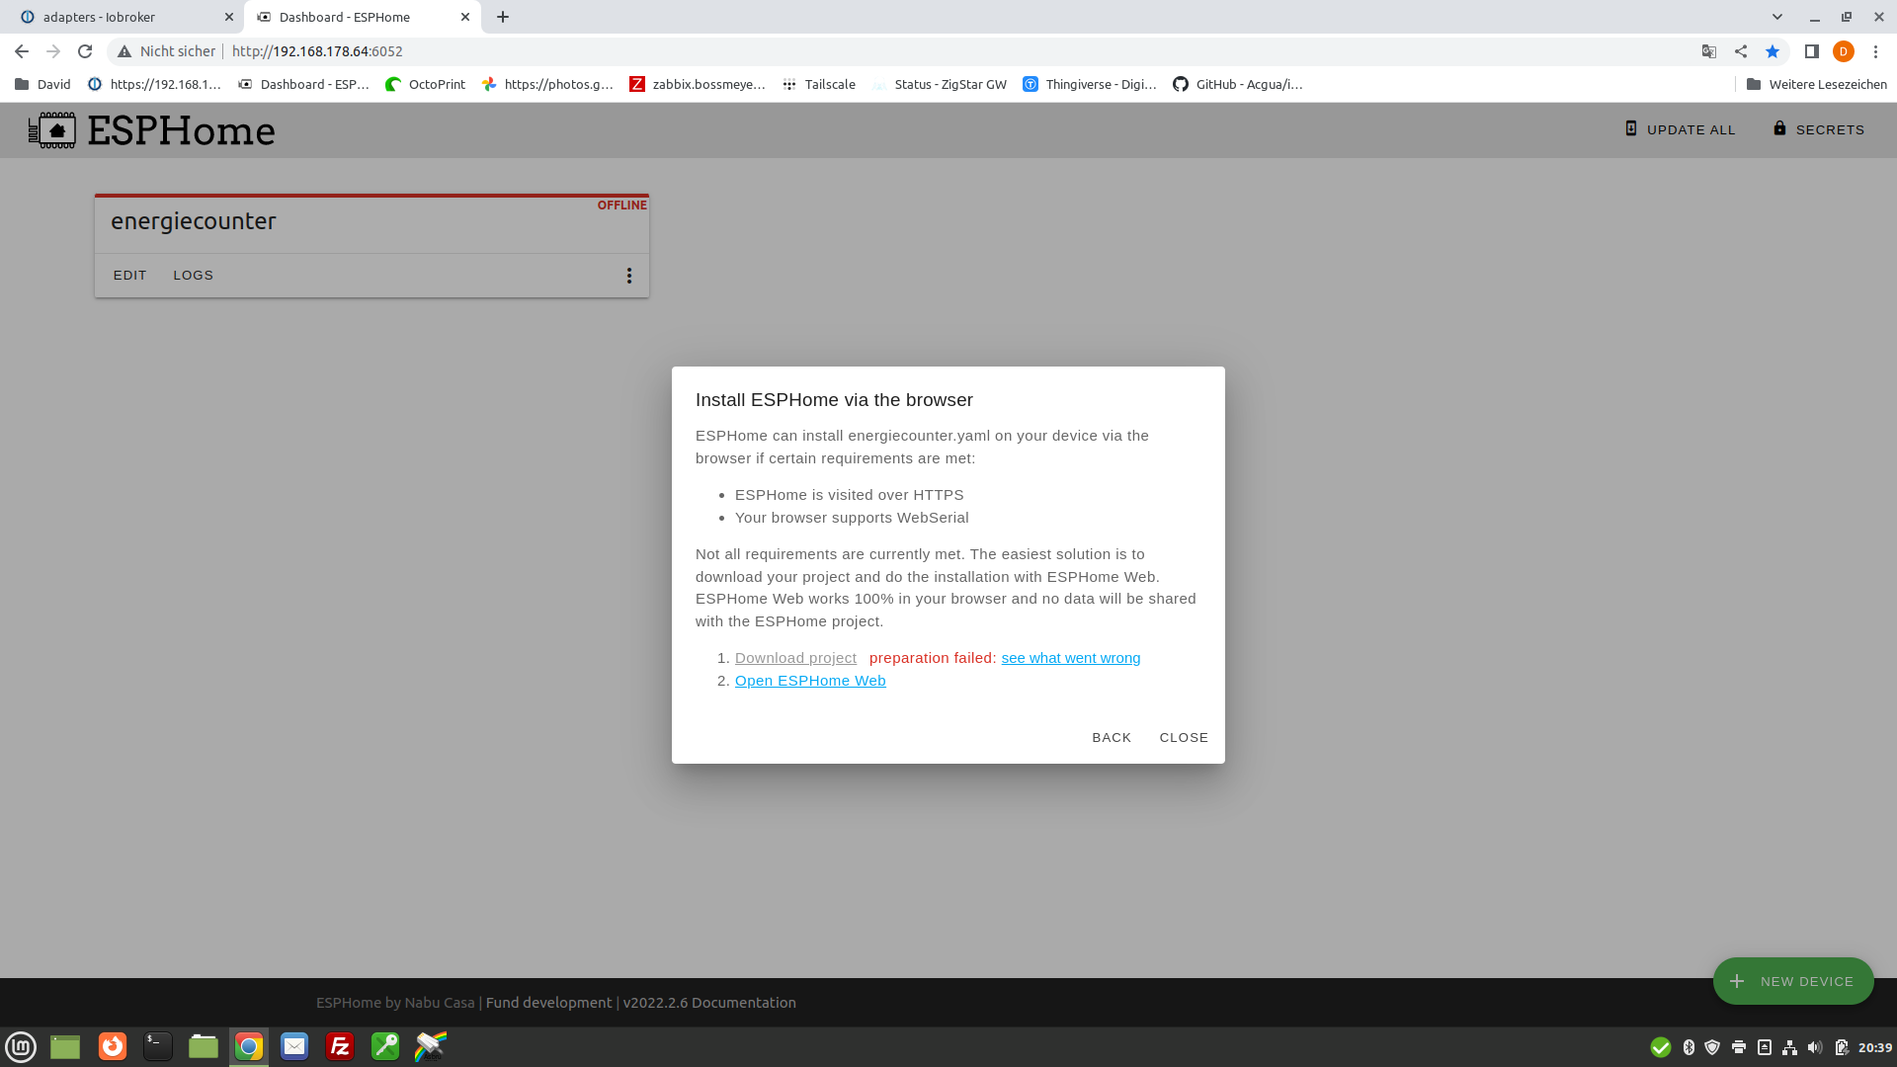Open the 'ESPHome by Nabu Casa' footer link
The height and width of the screenshot is (1067, 1897).
(395, 1003)
